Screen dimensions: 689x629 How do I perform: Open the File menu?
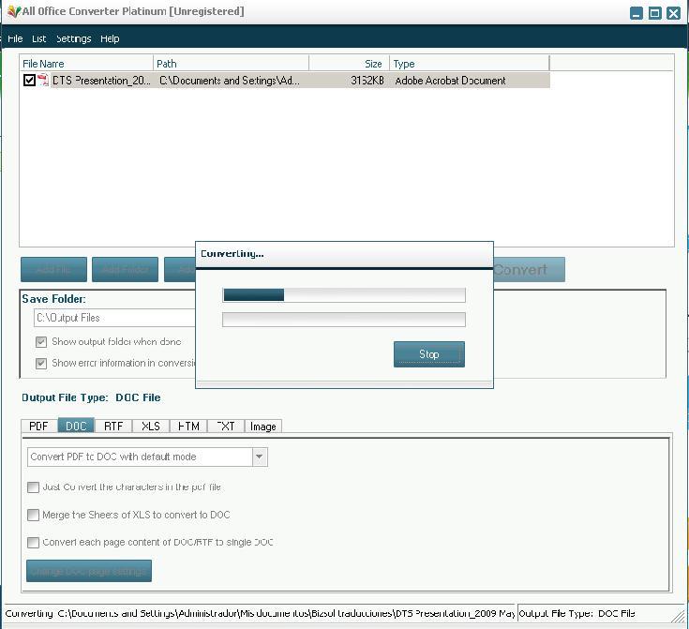(x=15, y=38)
